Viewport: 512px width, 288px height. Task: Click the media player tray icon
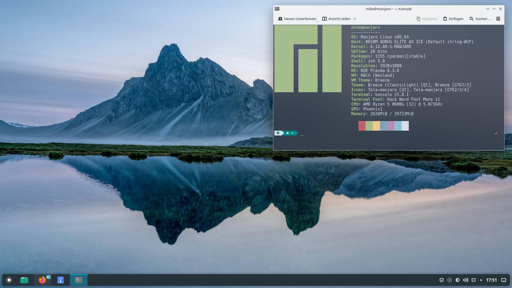(x=450, y=280)
